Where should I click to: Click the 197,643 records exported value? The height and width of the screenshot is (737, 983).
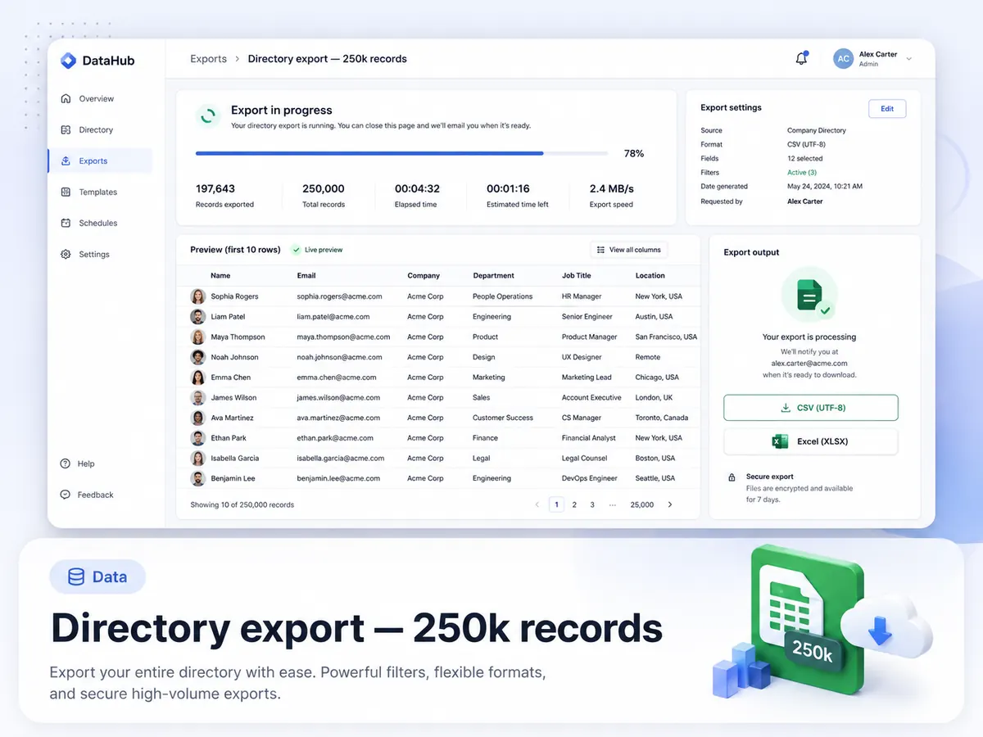(x=215, y=188)
